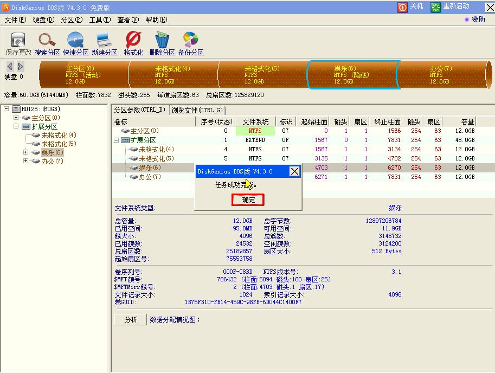
Task: Open the 分区(P) menu
Action: [x=72, y=20]
